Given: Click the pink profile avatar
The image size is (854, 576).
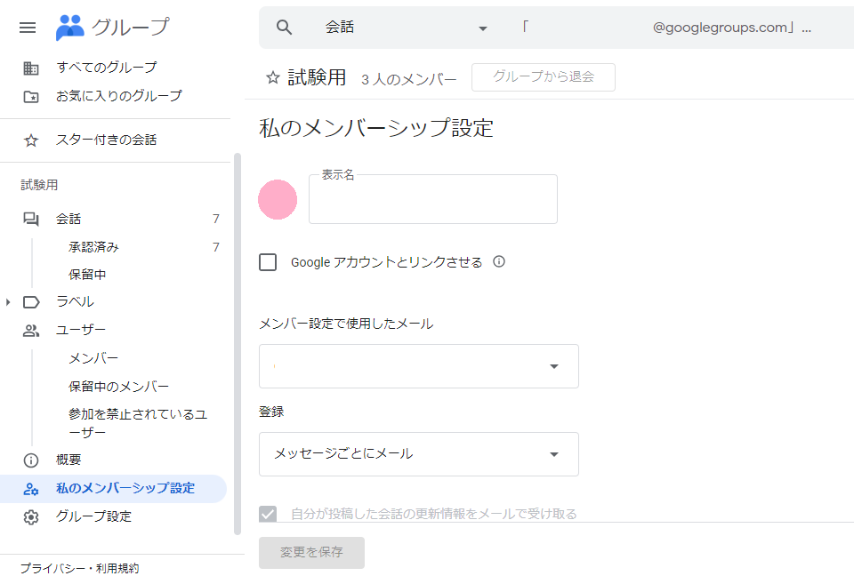Looking at the screenshot, I should pyautogui.click(x=278, y=200).
